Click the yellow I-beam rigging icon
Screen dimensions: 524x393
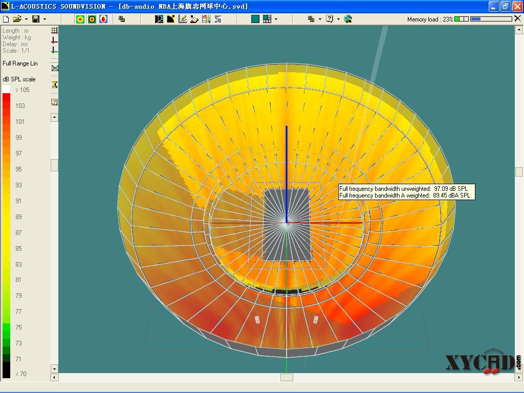click(55, 84)
